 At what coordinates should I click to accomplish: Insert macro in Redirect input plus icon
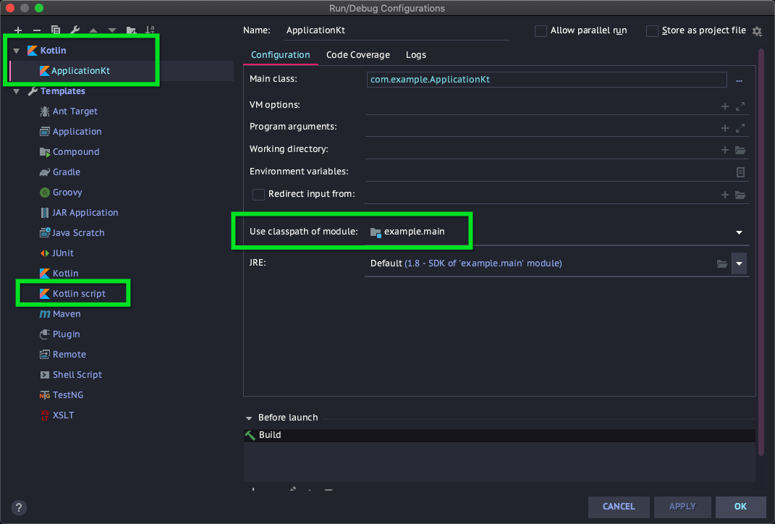pos(724,195)
